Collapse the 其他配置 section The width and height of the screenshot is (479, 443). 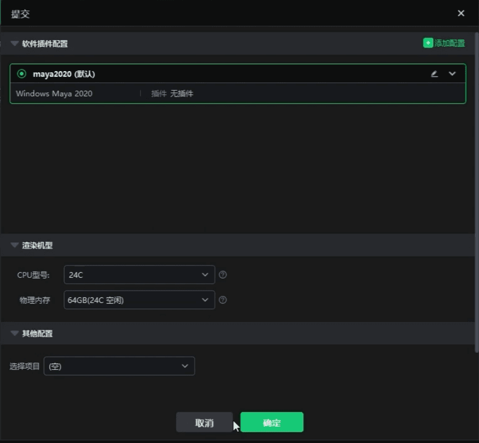coord(15,334)
